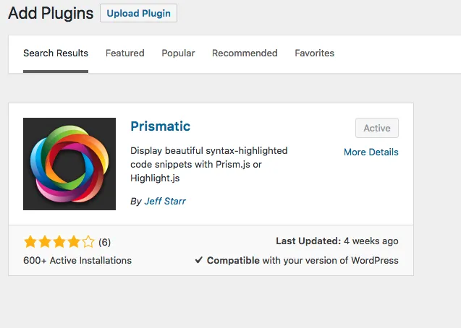The height and width of the screenshot is (328, 461).
Task: Click the compatibility checkmark icon
Action: (199, 260)
